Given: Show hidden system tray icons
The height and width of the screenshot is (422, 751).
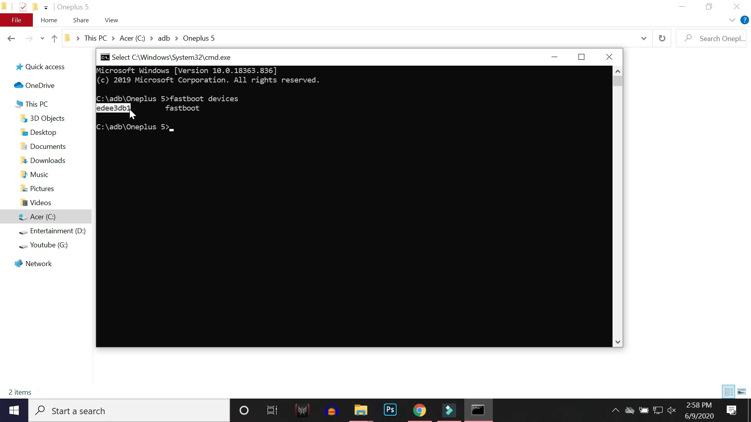Looking at the screenshot, I should (x=615, y=410).
